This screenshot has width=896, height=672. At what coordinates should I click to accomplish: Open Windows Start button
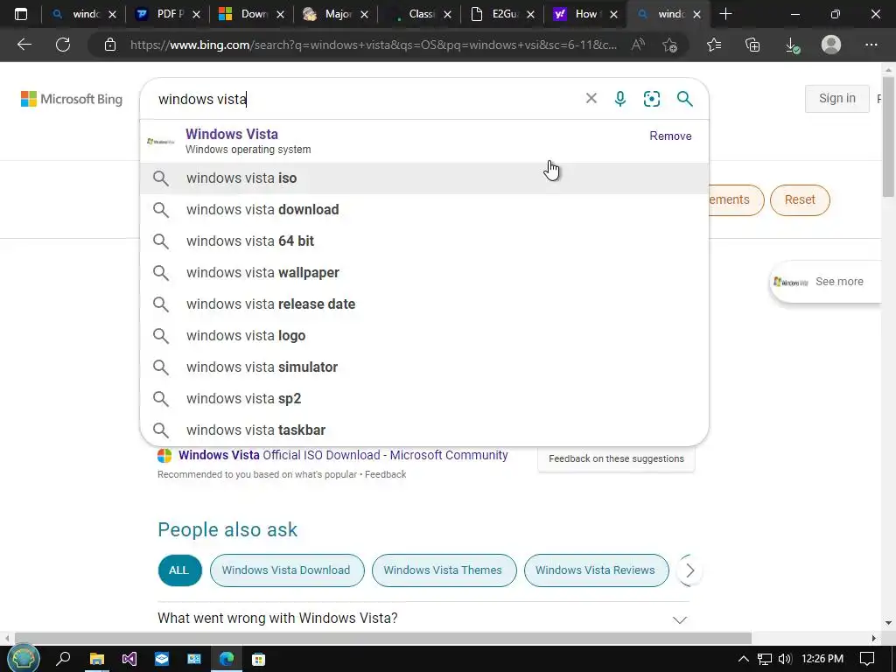[23, 658]
